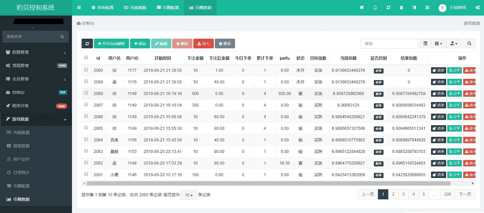Enter fullscreen with the expand icon
Image resolution: width=484 pixels, height=213 pixels.
coord(427,8)
